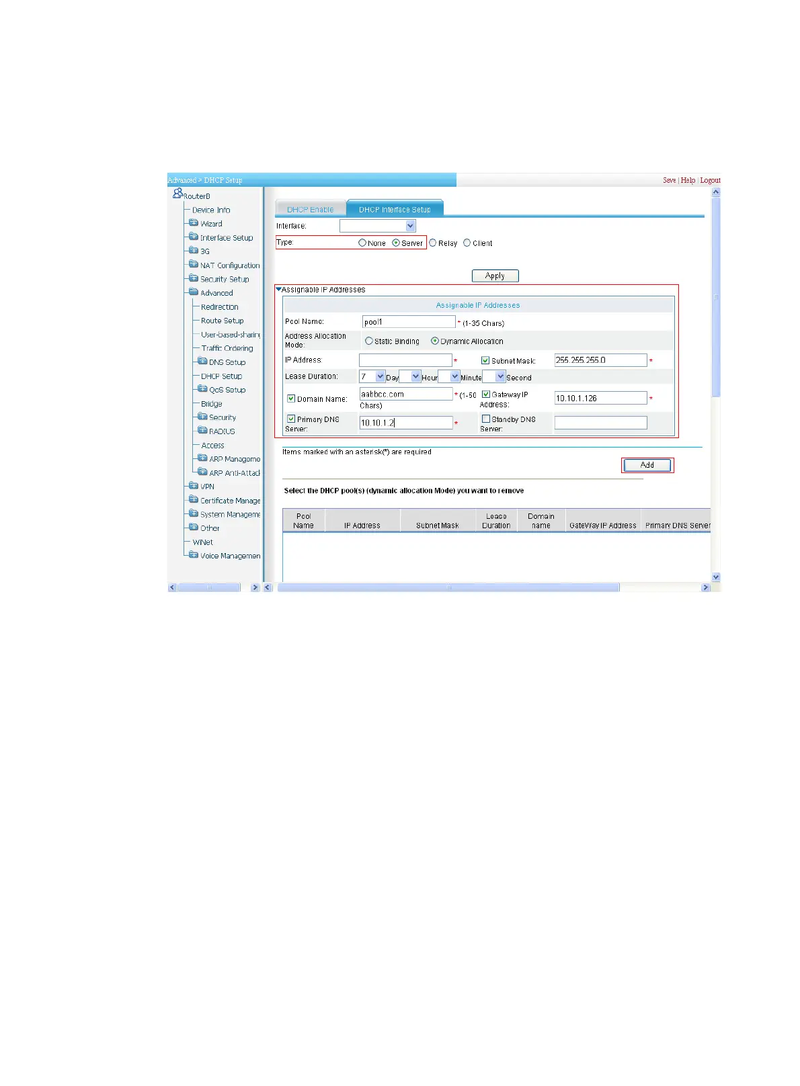Open the Security subfolder icon under Advanced
This screenshot has width=800, height=1086.
(x=202, y=417)
